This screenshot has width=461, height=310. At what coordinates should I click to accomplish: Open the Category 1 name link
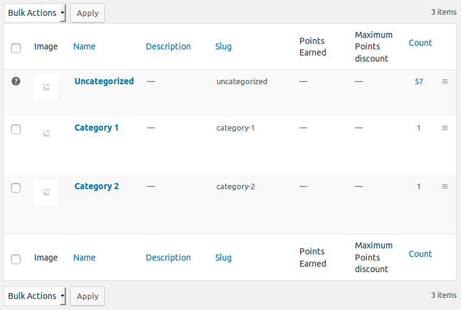96,128
